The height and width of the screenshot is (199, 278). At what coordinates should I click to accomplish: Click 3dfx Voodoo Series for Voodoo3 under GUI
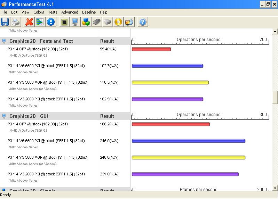(33, 164)
